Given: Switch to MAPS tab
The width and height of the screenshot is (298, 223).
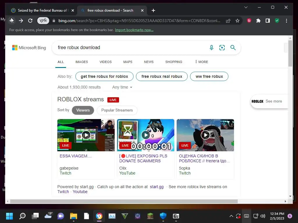Looking at the screenshot, I should [128, 62].
